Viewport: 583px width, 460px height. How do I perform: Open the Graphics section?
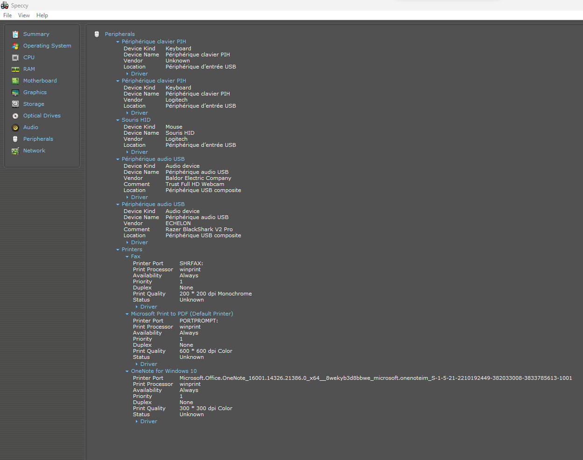point(35,92)
